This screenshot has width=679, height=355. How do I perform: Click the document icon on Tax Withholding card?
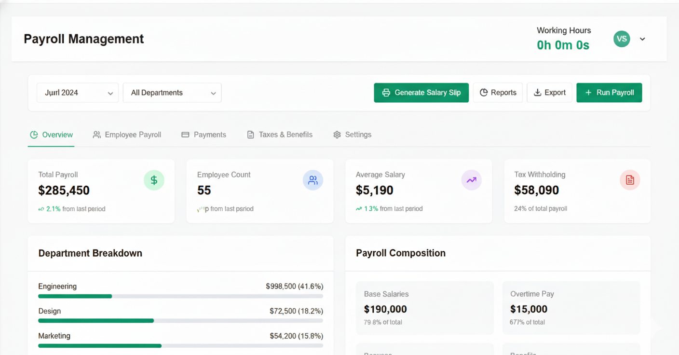tap(630, 180)
